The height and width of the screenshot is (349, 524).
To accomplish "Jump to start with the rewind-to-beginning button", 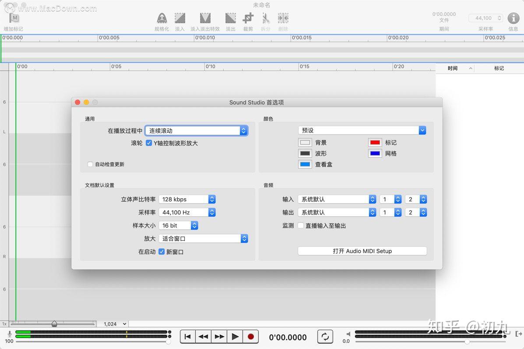I will [187, 337].
